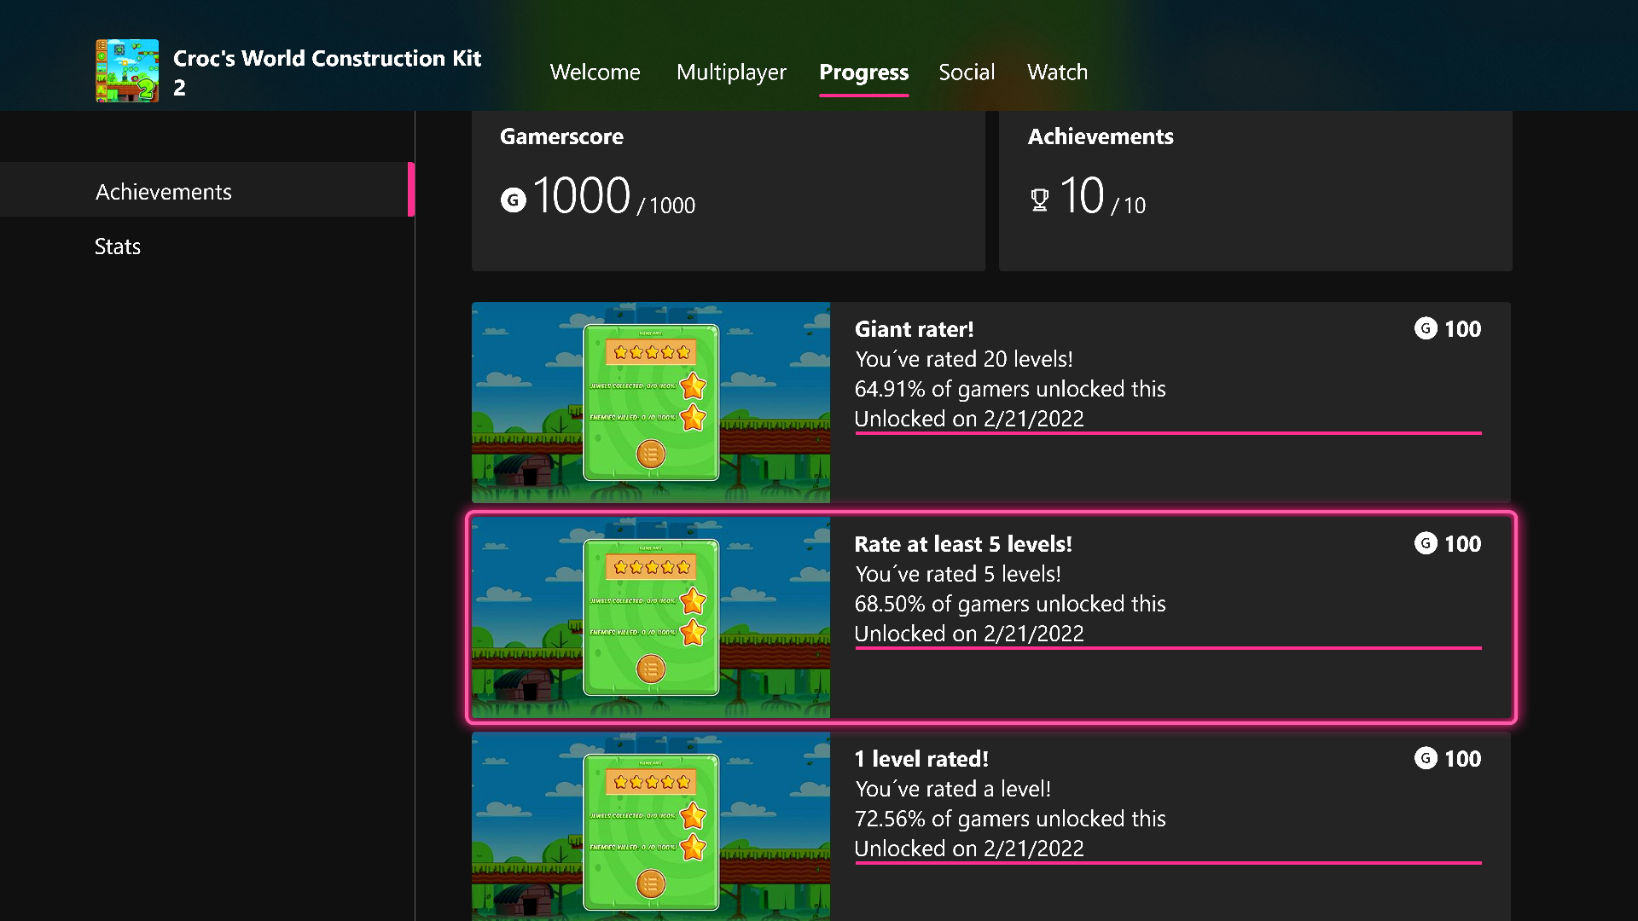Click "You´ve rated 5 levels!" description

pyautogui.click(x=958, y=574)
